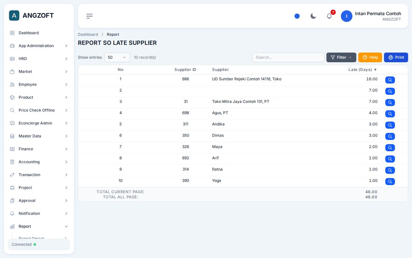View details for row number 2
Viewport: 412px width, 258px height.
click(390, 91)
